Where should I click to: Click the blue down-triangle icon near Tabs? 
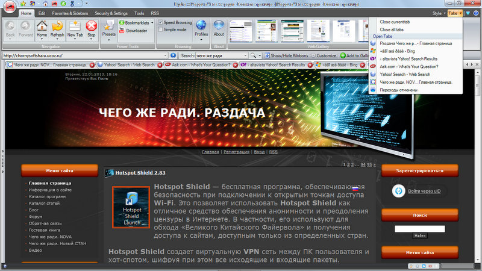468,13
